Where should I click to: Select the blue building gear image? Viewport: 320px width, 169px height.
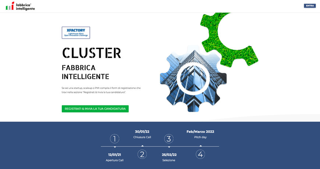[x=193, y=79]
